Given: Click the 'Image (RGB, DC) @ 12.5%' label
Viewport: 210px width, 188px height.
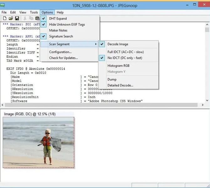Looking at the screenshot, I should click(x=30, y=114).
